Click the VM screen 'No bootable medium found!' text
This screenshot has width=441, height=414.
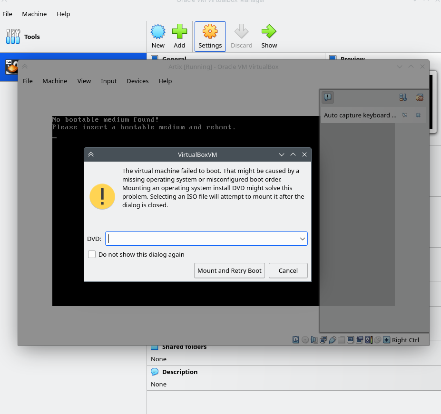tap(106, 119)
